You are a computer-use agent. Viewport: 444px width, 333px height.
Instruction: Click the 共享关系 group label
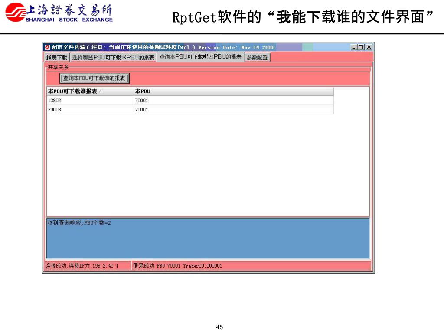coord(58,67)
